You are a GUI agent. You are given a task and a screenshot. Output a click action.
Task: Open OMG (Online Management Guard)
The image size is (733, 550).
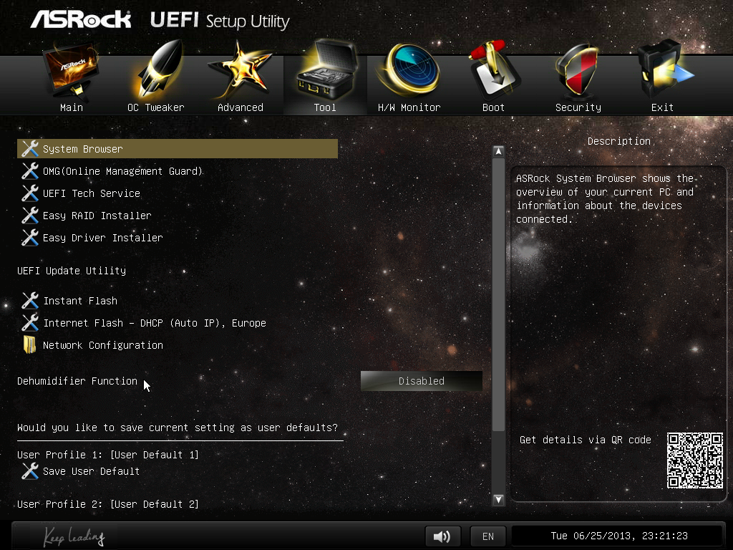click(122, 171)
